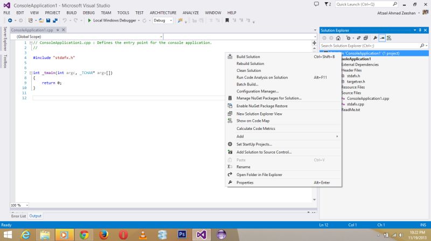
Task: Select Properties in the context menu
Action: click(x=283, y=182)
